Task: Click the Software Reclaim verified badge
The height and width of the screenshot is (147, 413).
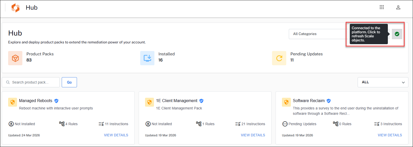Action: (x=328, y=101)
